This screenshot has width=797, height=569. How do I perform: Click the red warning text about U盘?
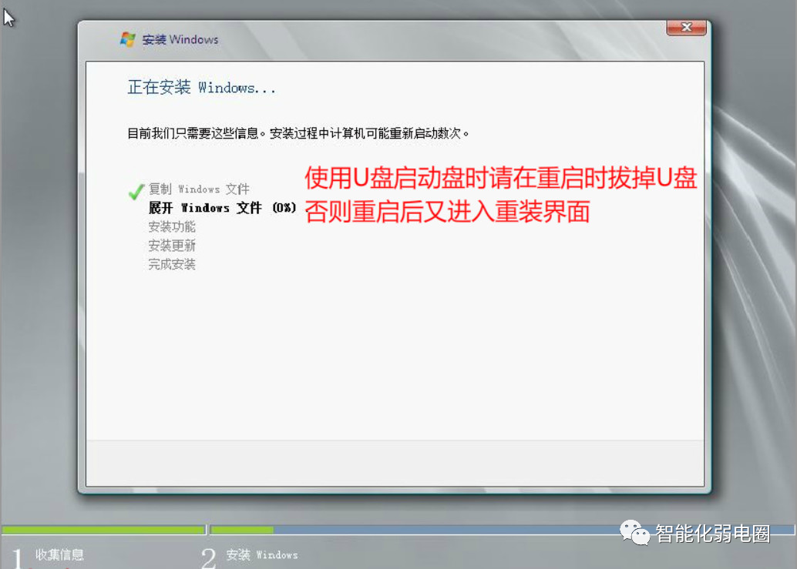499,195
